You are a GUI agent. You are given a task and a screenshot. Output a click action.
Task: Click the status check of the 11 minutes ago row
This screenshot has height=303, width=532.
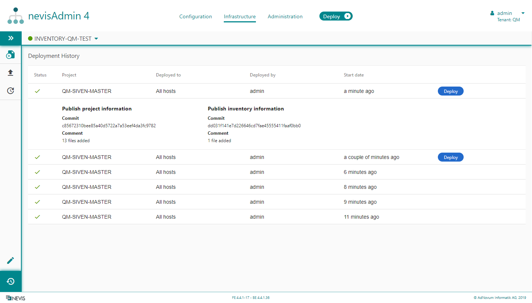(37, 217)
